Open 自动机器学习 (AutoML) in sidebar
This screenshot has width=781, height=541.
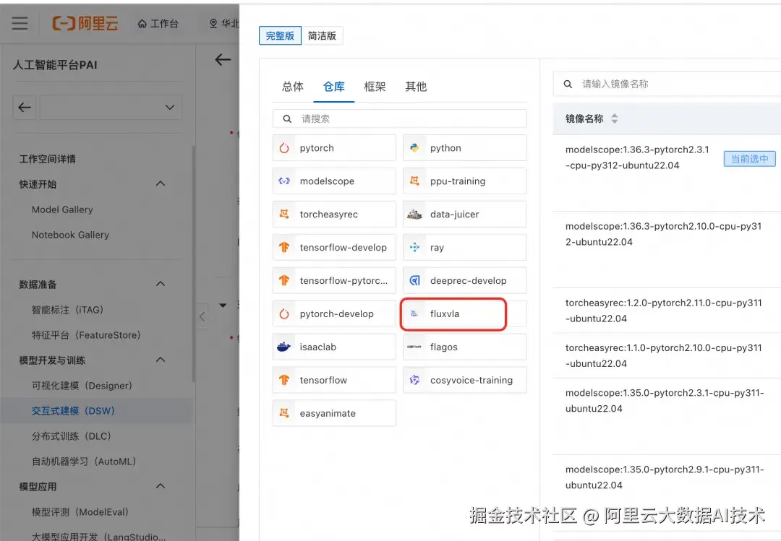pos(84,462)
